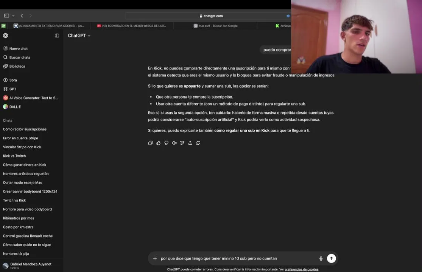Open preferencias de cookies link
Viewport: 422px width, 272px height.
(301, 269)
